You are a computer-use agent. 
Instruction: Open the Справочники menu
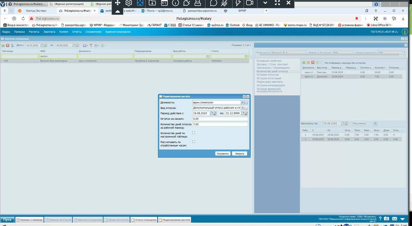click(93, 32)
